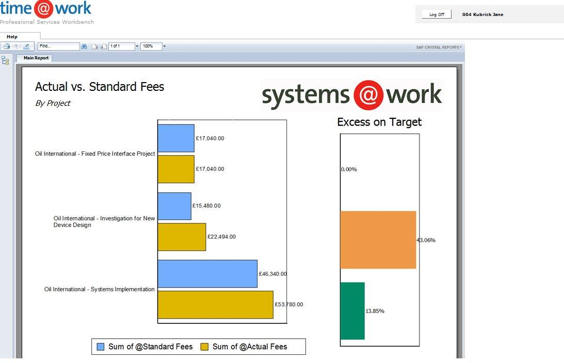Click the time@work logo

(46, 9)
